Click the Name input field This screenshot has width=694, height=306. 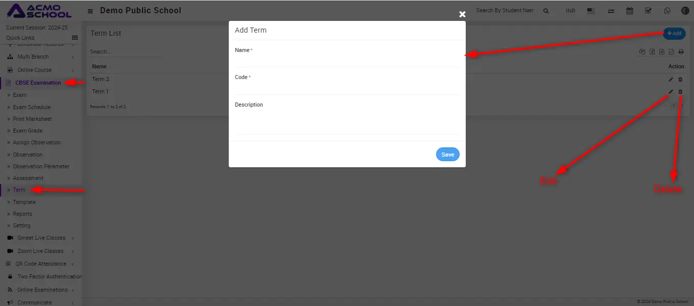347,61
